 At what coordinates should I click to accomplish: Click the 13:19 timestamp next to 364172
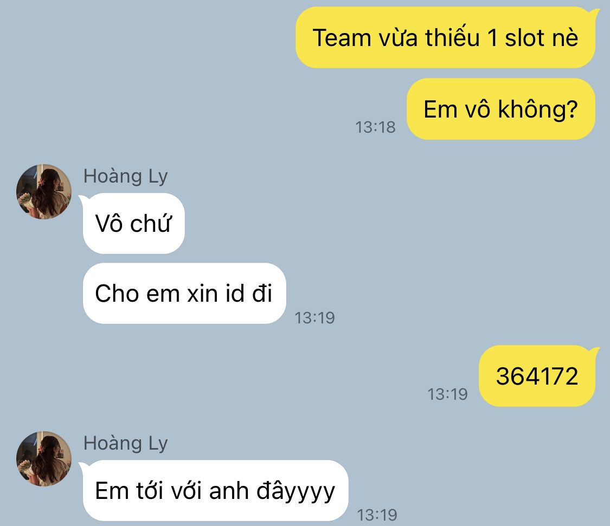click(447, 394)
